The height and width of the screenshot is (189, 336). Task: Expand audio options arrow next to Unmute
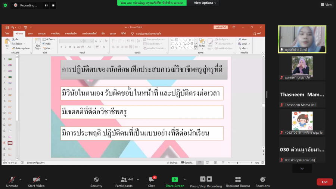pos(20,179)
